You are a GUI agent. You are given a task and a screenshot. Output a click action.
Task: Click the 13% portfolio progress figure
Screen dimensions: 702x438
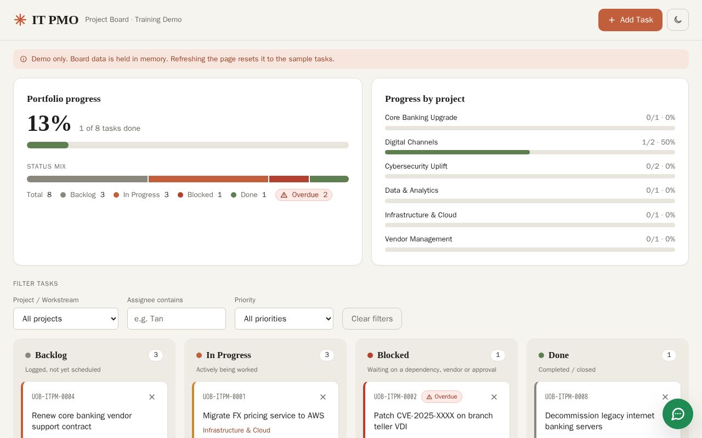(x=49, y=124)
